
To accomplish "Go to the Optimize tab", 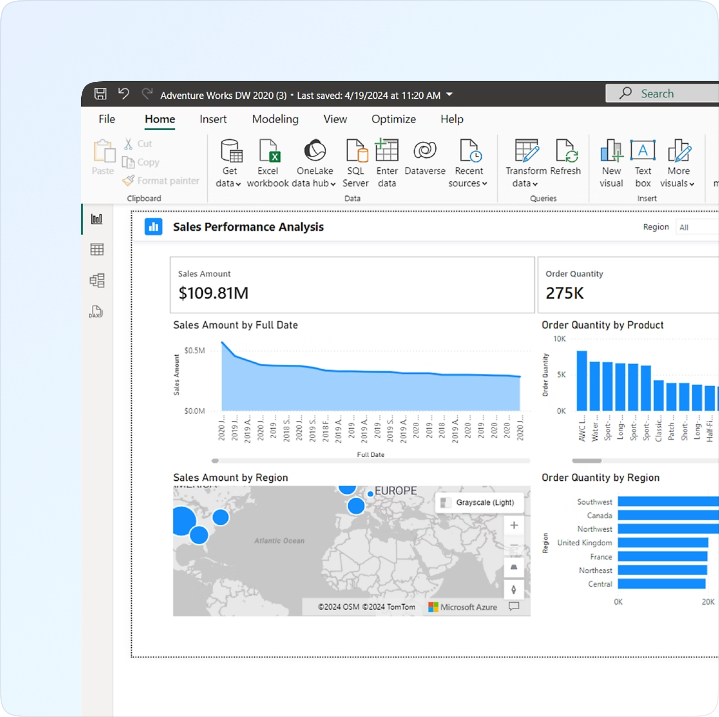I will click(393, 119).
